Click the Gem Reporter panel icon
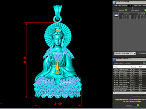146x109 pixels. click(x=114, y=2)
